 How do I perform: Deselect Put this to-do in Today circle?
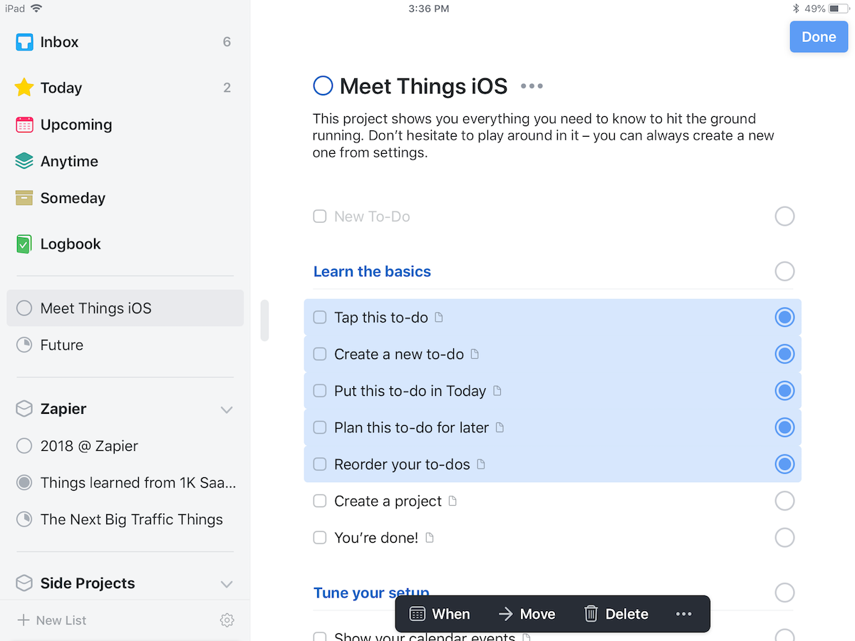[784, 391]
